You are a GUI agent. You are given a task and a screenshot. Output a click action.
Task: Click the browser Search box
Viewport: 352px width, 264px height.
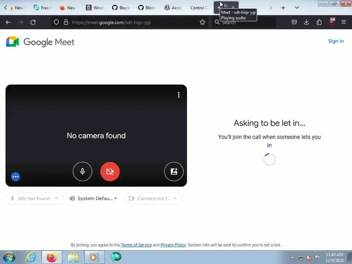pos(244,22)
